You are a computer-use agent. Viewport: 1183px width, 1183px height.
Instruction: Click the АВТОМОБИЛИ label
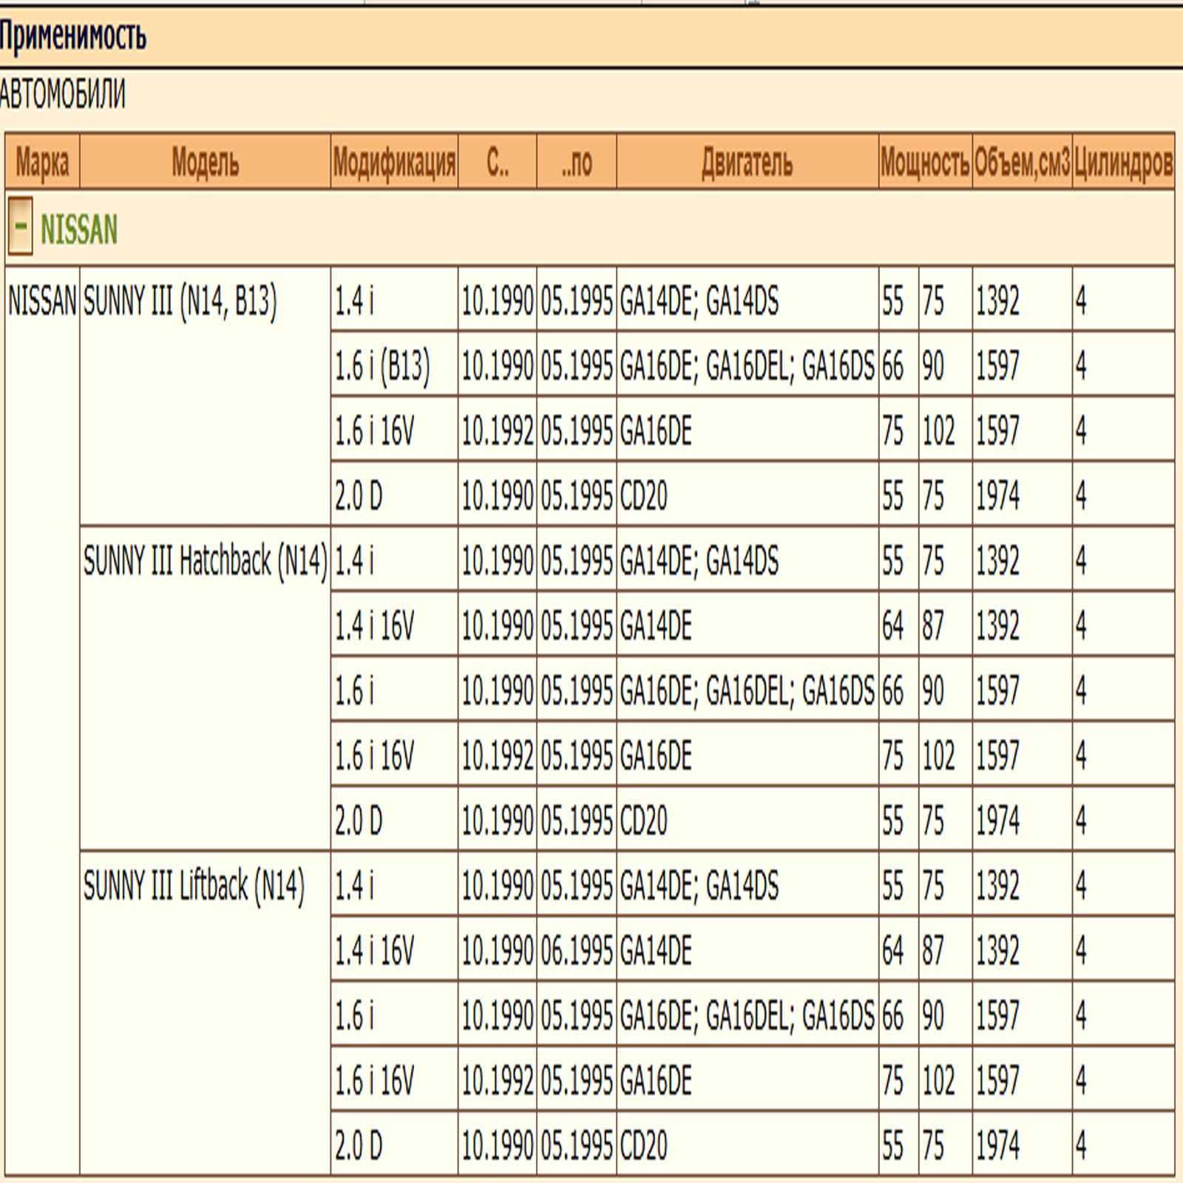click(x=63, y=95)
